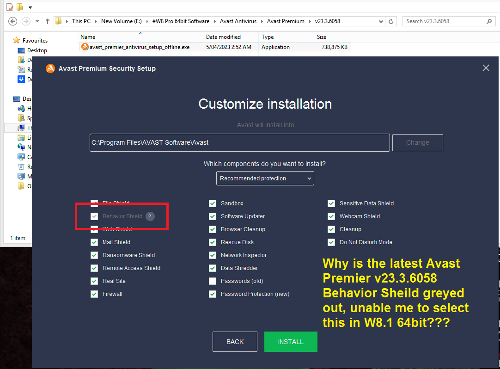Image resolution: width=500 pixels, height=369 pixels.
Task: Uncheck the Cleanup component
Action: pos(331,229)
